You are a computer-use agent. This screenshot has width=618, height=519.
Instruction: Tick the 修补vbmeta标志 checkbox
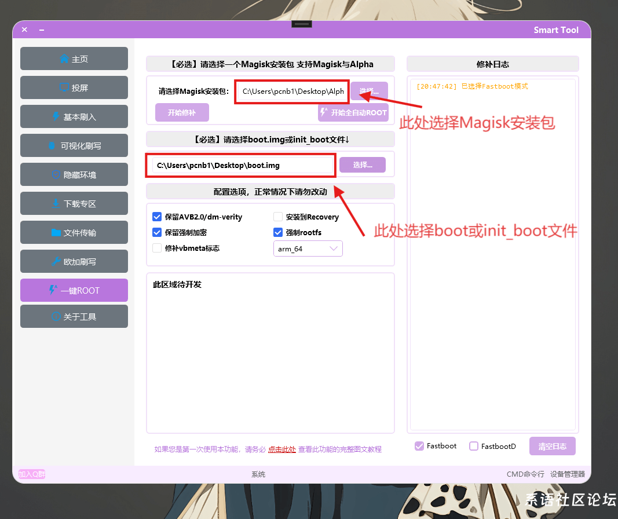pyautogui.click(x=156, y=248)
